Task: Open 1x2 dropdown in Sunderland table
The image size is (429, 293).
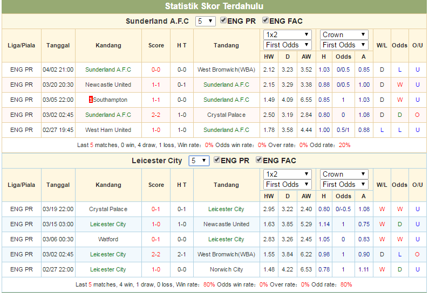Action: pos(288,34)
